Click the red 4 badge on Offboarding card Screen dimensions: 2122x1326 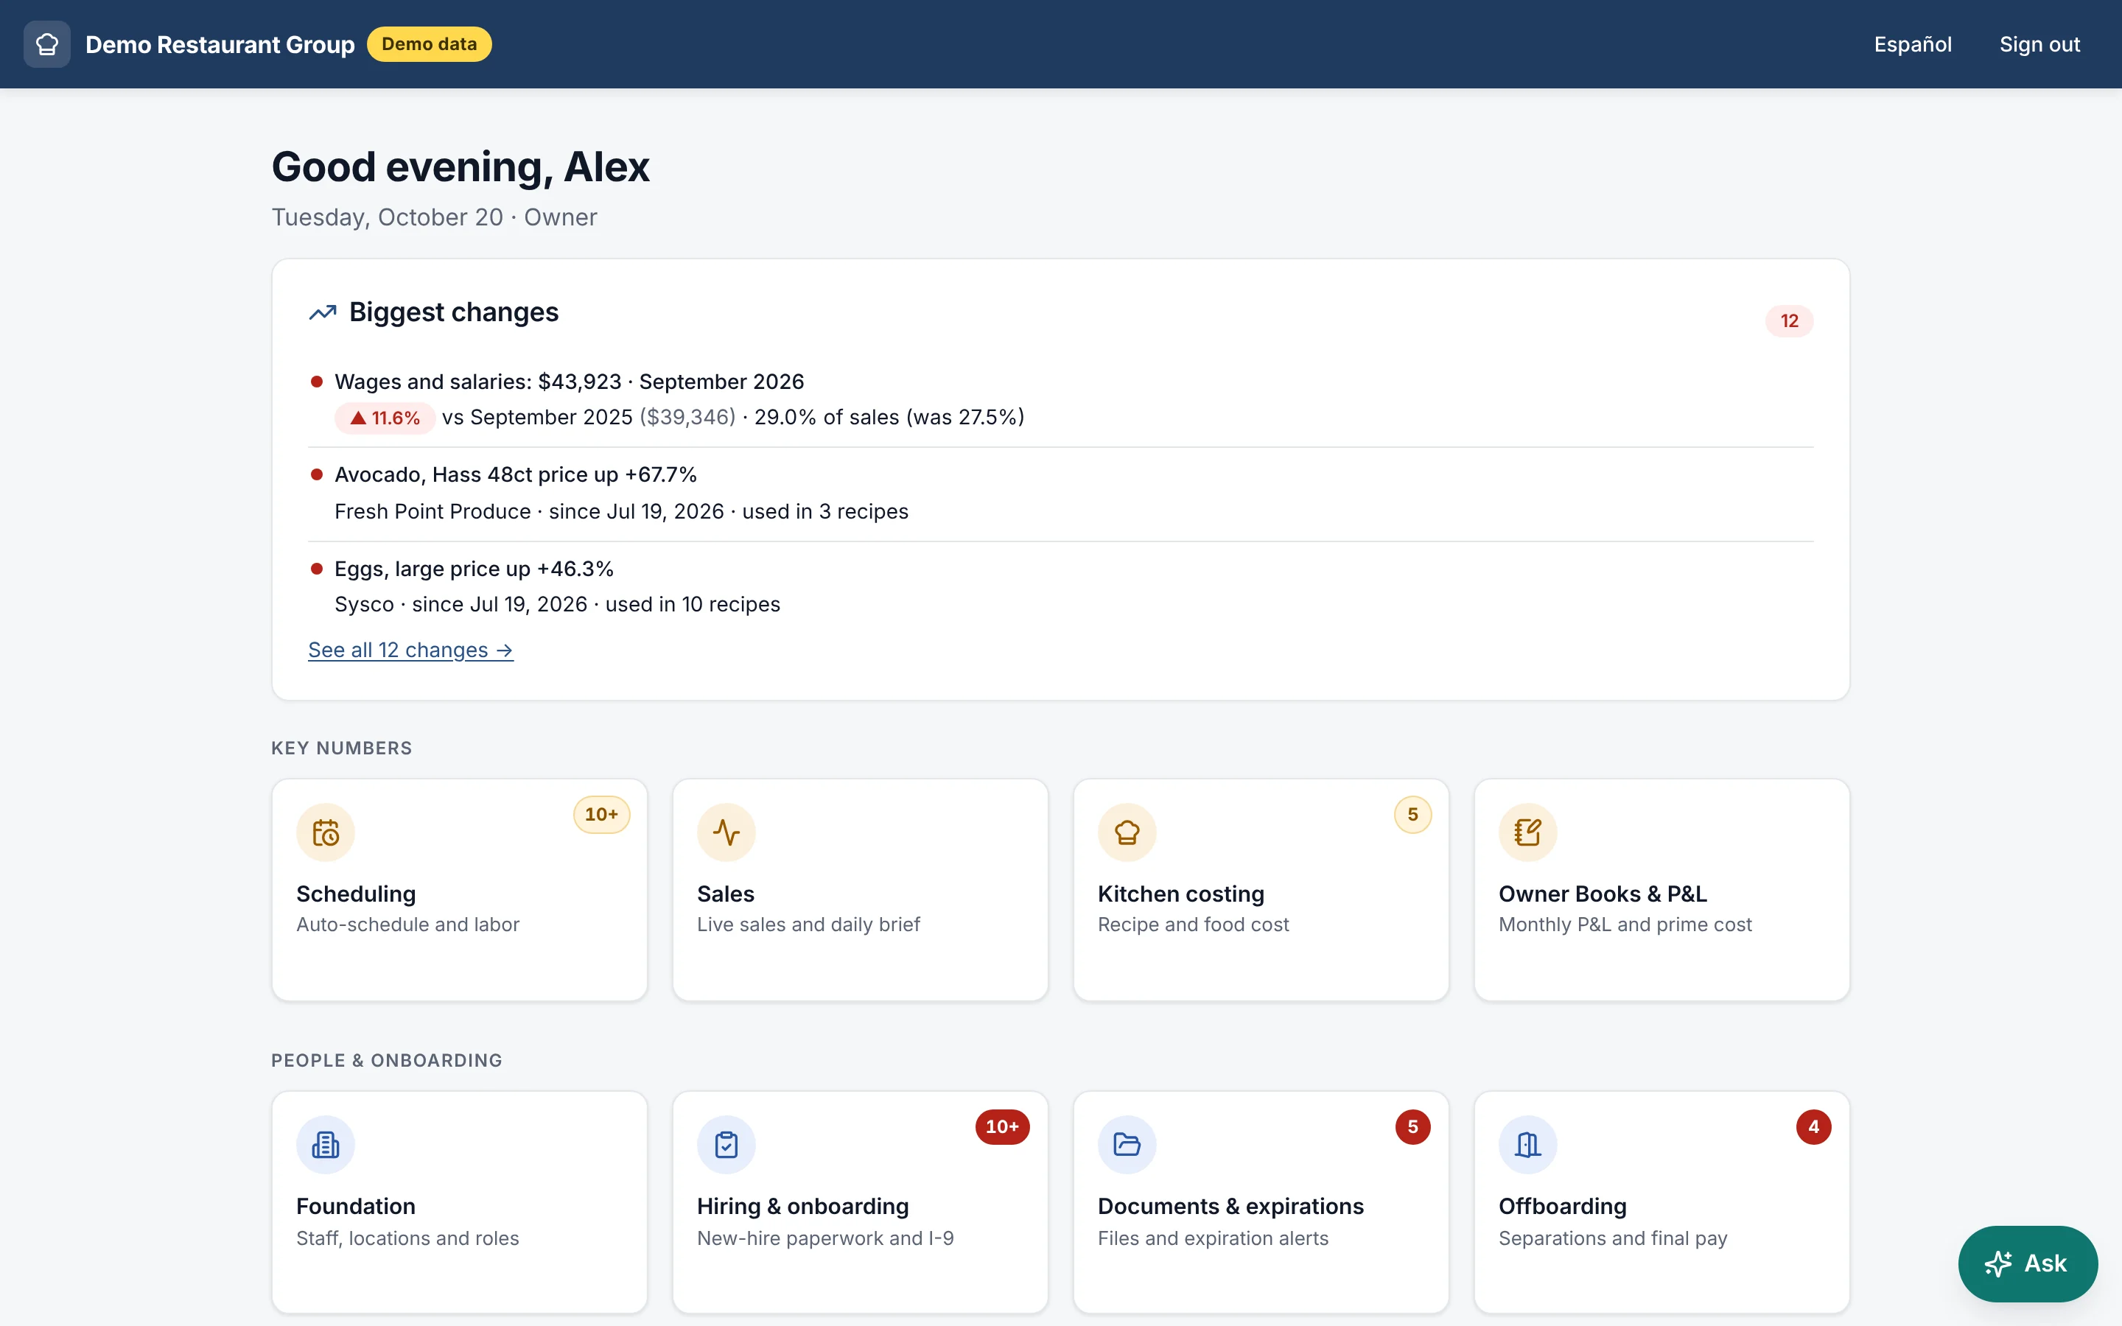pyautogui.click(x=1813, y=1127)
